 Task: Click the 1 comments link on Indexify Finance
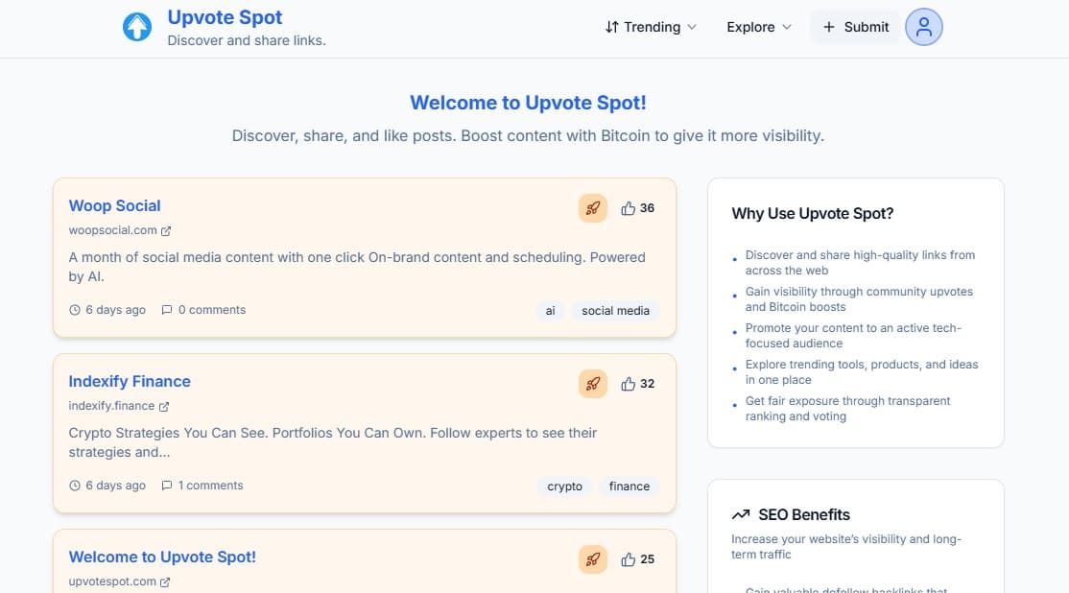click(x=210, y=486)
